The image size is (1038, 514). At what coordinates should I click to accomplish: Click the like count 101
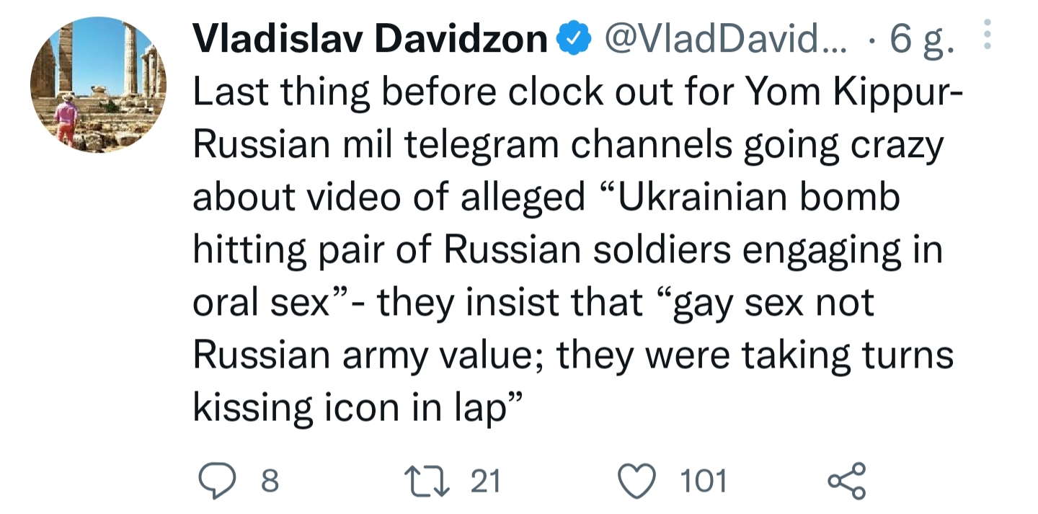pos(704,481)
